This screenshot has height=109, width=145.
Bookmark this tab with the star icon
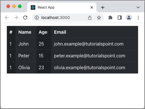(99, 18)
